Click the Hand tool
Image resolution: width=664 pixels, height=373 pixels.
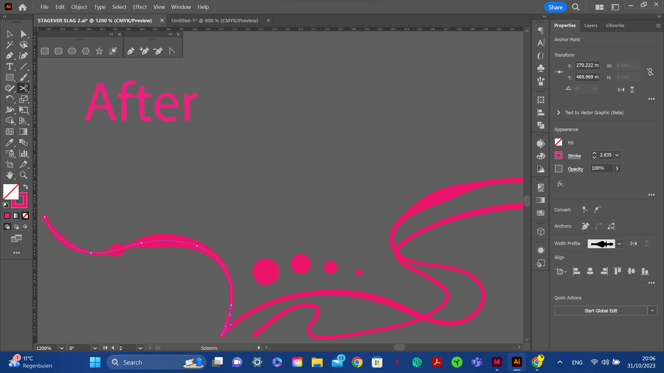(10, 175)
